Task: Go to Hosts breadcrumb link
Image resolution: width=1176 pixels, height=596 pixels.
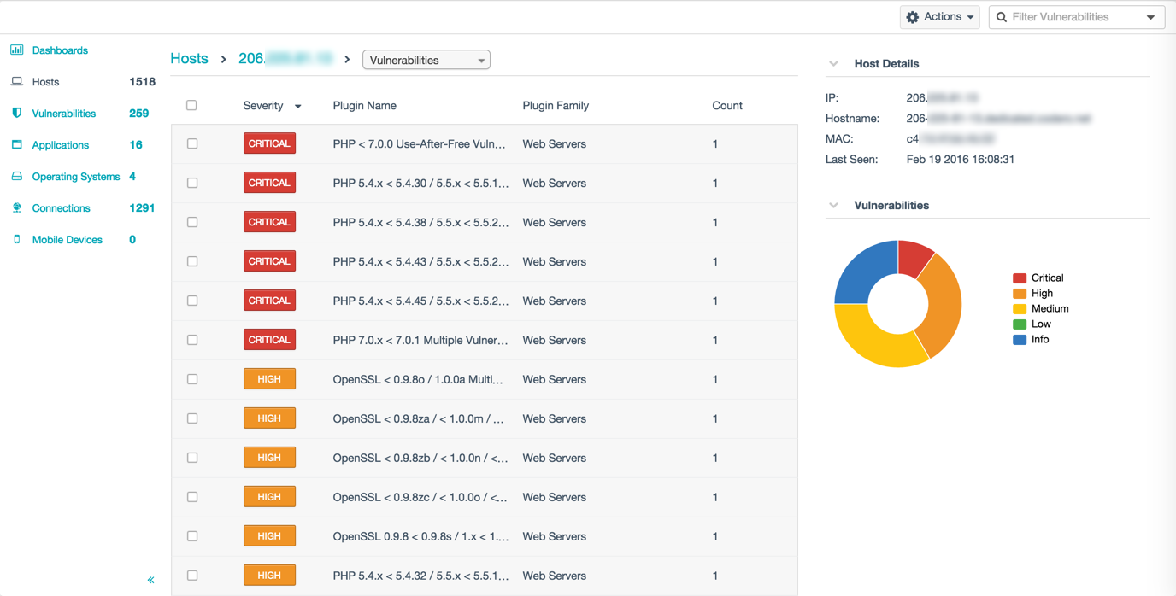Action: click(189, 59)
